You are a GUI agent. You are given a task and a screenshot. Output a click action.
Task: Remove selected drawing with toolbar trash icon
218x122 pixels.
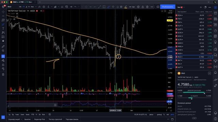(x=147, y=7)
